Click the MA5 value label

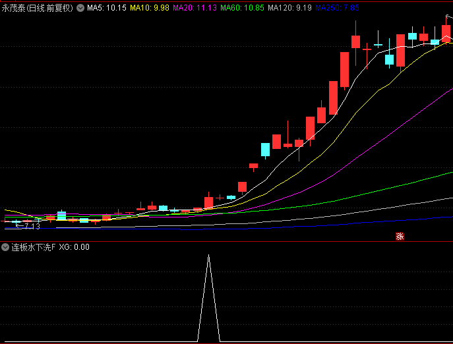(106, 8)
